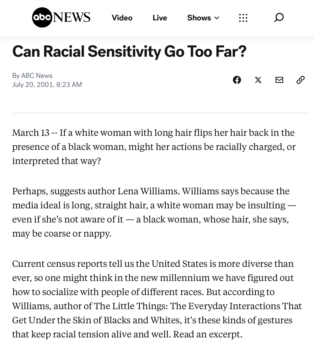The height and width of the screenshot is (346, 314).
Task: Click the phrase "interpreted that way?"
Action: click(x=57, y=161)
